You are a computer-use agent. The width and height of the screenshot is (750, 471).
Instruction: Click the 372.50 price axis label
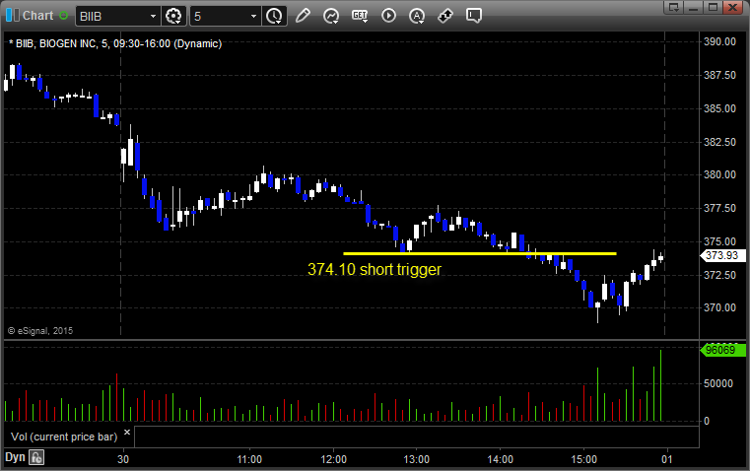pyautogui.click(x=719, y=275)
